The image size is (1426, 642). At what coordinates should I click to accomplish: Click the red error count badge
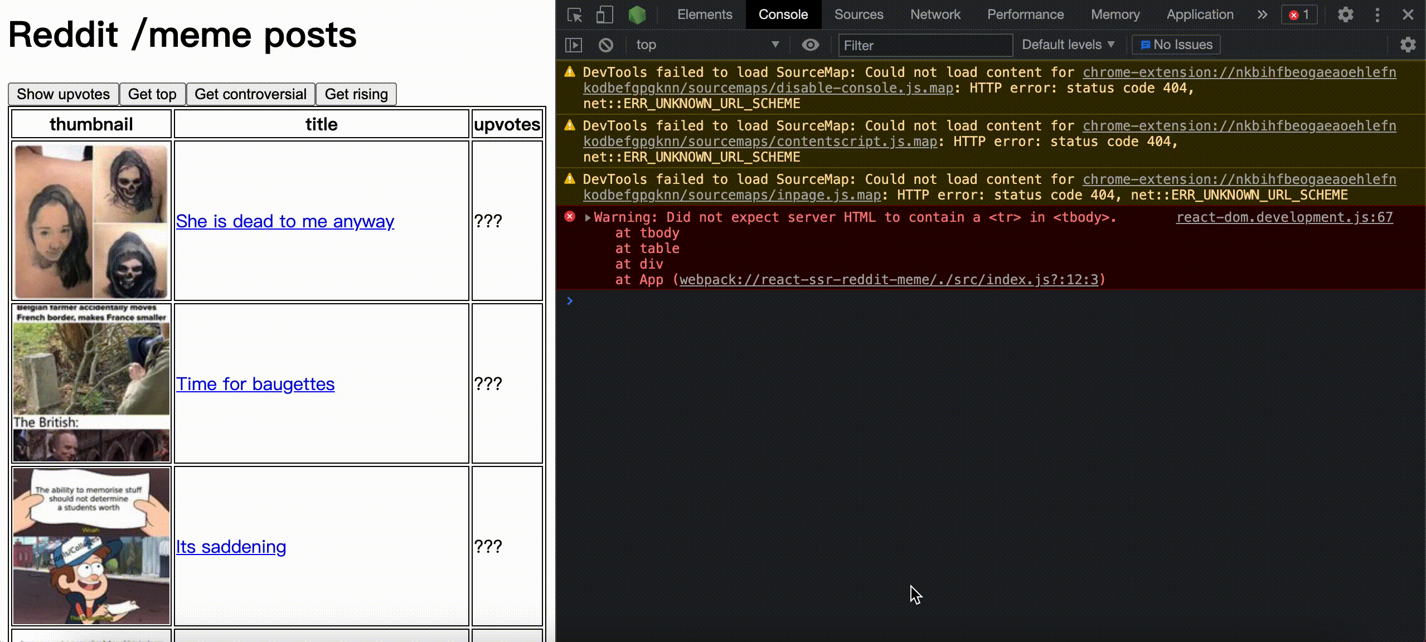[x=1299, y=14]
